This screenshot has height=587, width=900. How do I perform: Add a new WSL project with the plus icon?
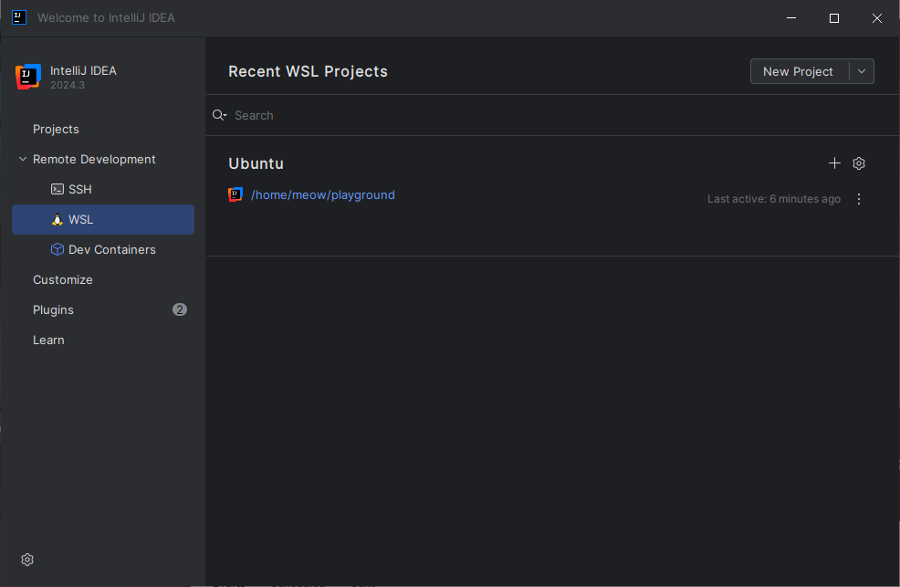(834, 163)
